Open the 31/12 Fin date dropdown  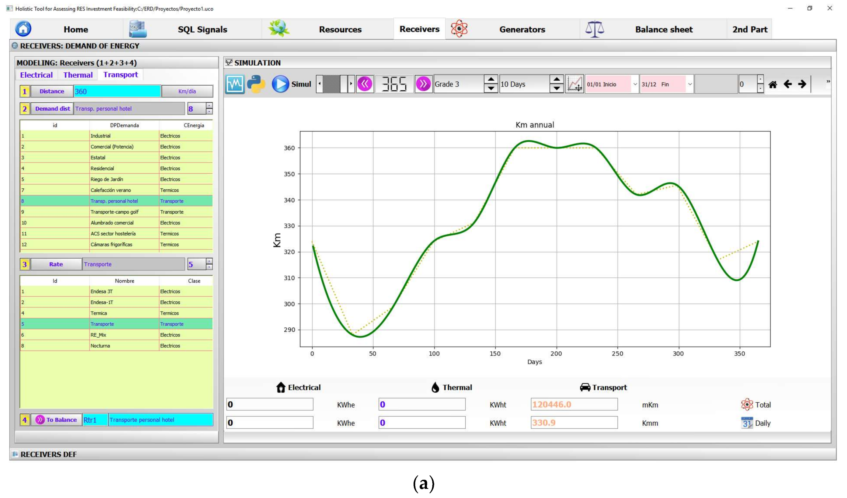click(x=690, y=84)
